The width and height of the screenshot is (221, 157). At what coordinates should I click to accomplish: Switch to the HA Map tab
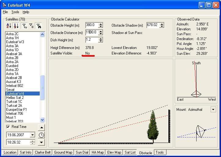coord(98,152)
